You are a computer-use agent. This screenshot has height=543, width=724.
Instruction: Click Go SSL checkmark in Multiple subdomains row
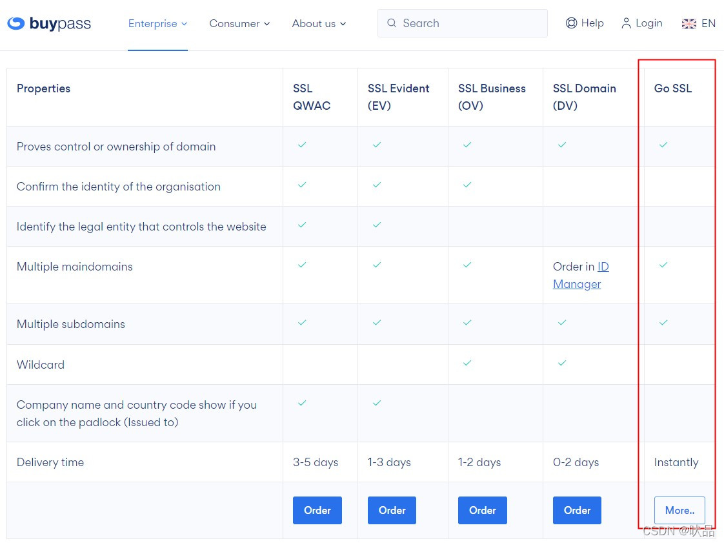(663, 322)
